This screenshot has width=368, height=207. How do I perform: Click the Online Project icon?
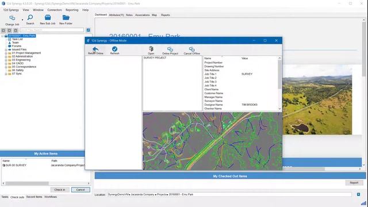[170, 49]
